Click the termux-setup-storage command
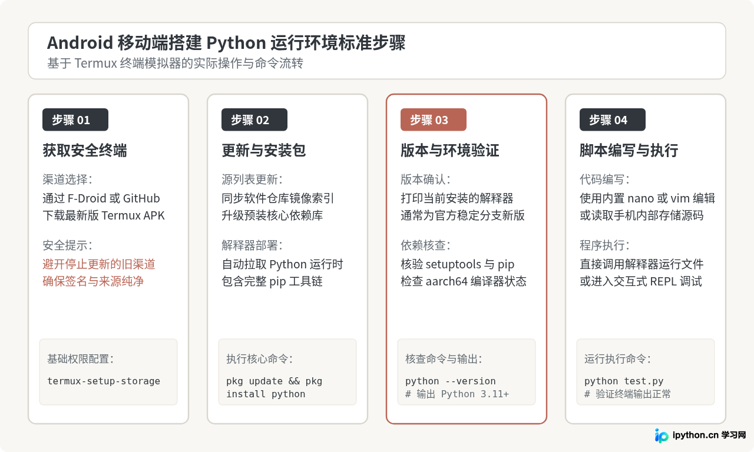Image resolution: width=754 pixels, height=452 pixels. 104,381
